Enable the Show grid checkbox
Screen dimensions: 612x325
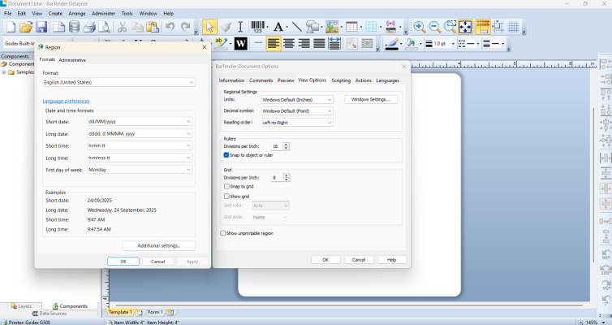coord(226,196)
